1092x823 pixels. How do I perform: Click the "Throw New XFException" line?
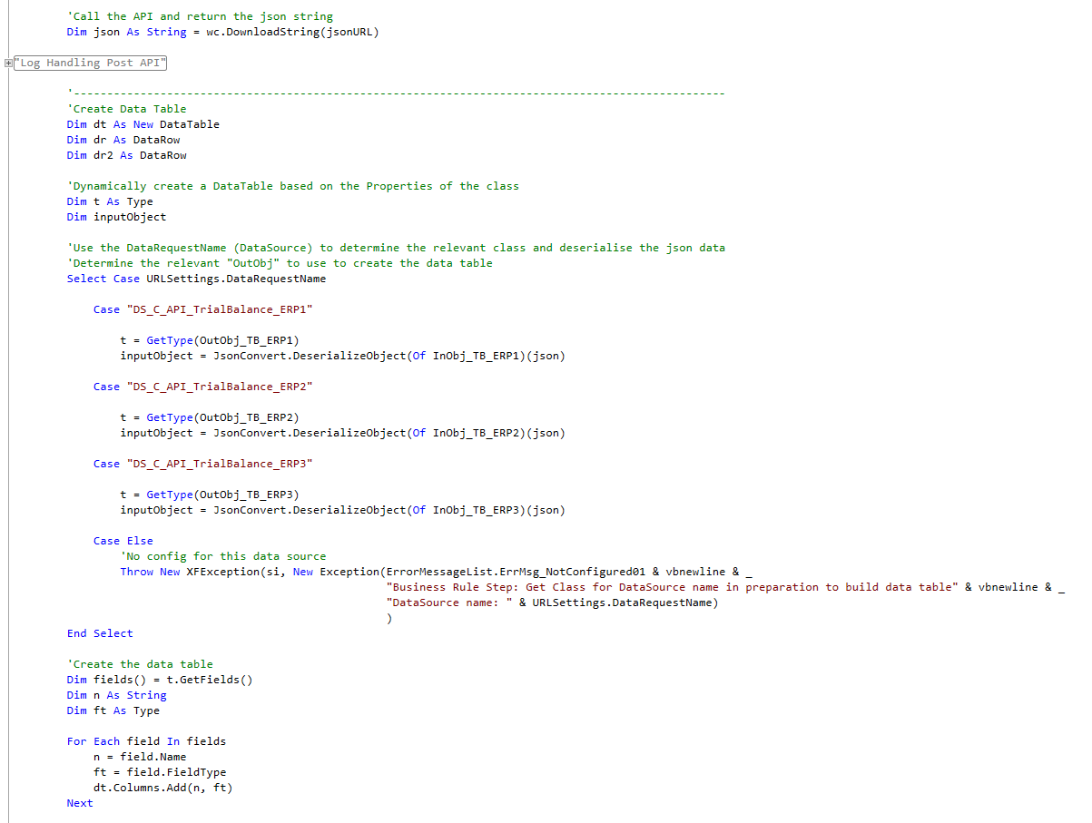tap(437, 572)
